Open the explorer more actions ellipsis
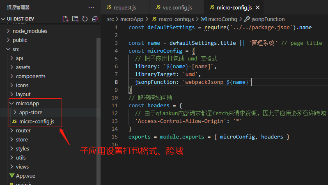 pyautogui.click(x=91, y=7)
